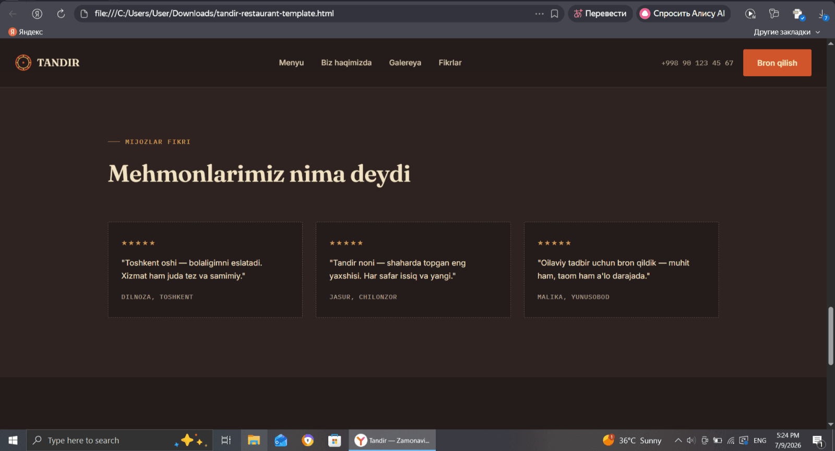835x451 pixels.
Task: Click the "Oilaviy tadbir" review quote
Action: 613,270
